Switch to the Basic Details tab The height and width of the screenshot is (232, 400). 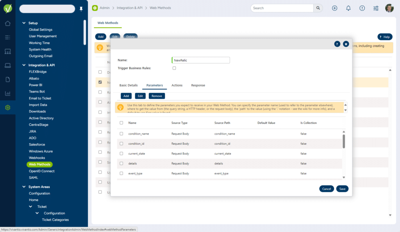pyautogui.click(x=128, y=85)
